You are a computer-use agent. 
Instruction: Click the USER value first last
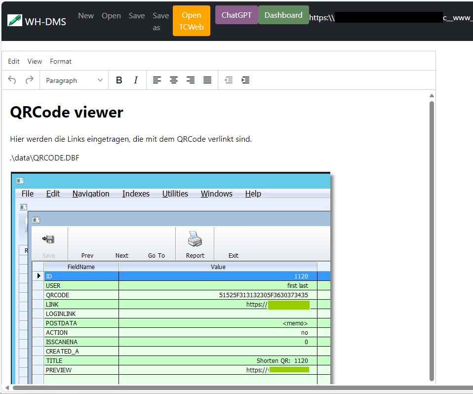297,286
